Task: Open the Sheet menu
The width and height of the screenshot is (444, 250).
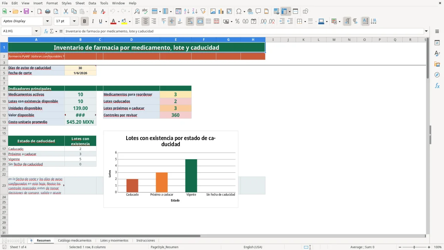Action: pos(80,3)
